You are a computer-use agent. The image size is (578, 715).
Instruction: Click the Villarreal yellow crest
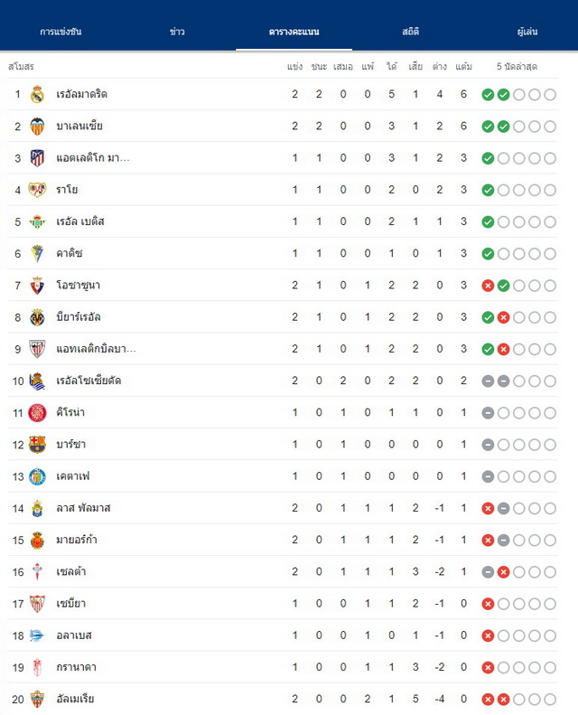pyautogui.click(x=37, y=317)
